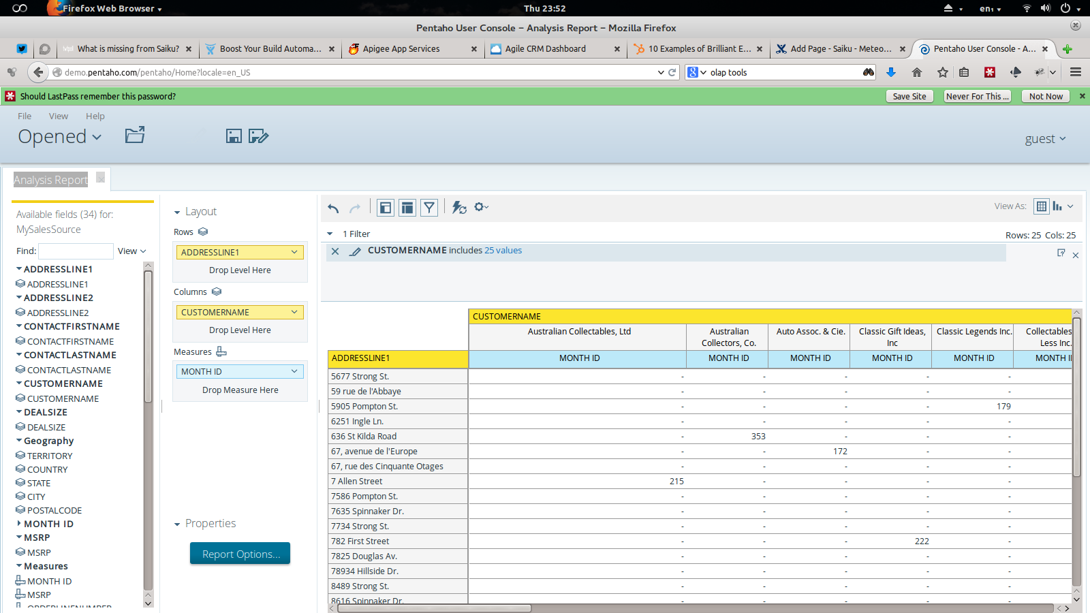
Task: Click the open folder icon
Action: point(135,135)
